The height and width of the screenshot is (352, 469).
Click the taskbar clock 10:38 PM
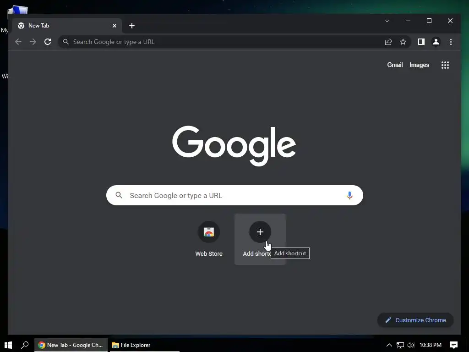[431, 345]
